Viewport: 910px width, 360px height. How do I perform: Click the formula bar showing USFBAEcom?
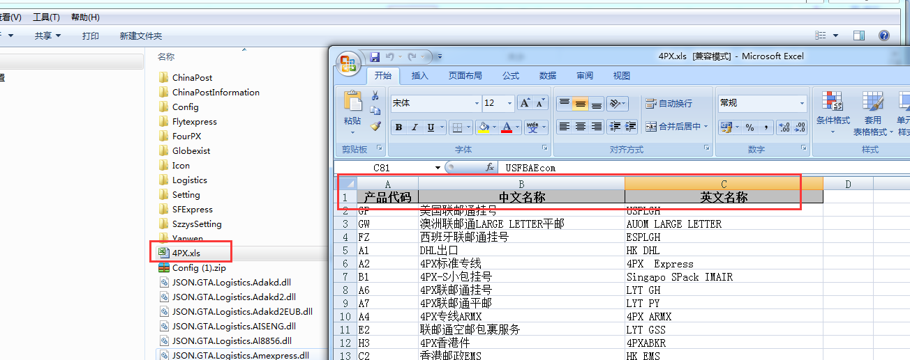coord(705,168)
